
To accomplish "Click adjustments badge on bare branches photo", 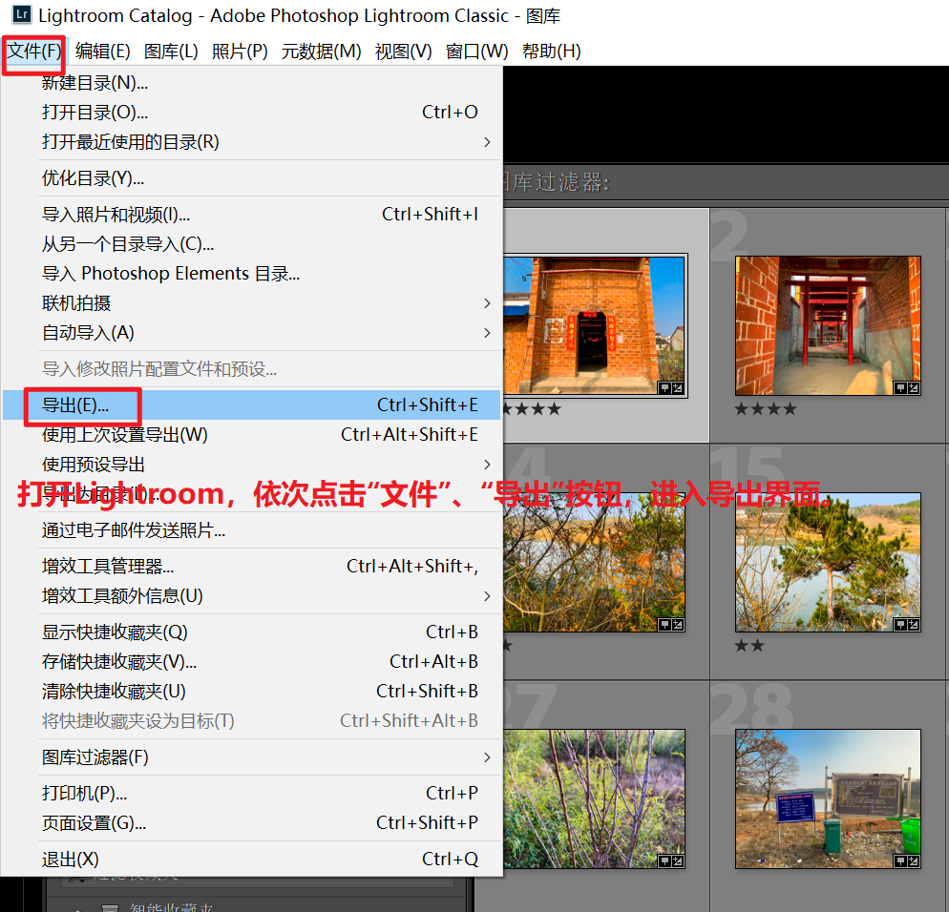I will coord(678,861).
